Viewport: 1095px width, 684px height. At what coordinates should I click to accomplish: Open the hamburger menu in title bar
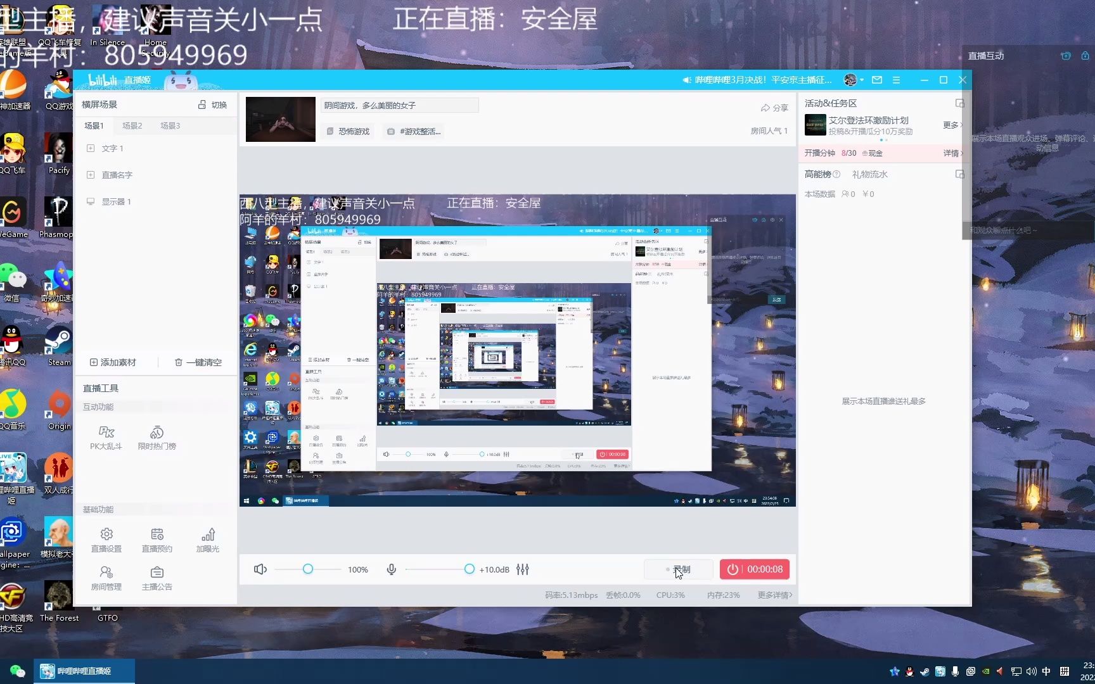coord(896,80)
